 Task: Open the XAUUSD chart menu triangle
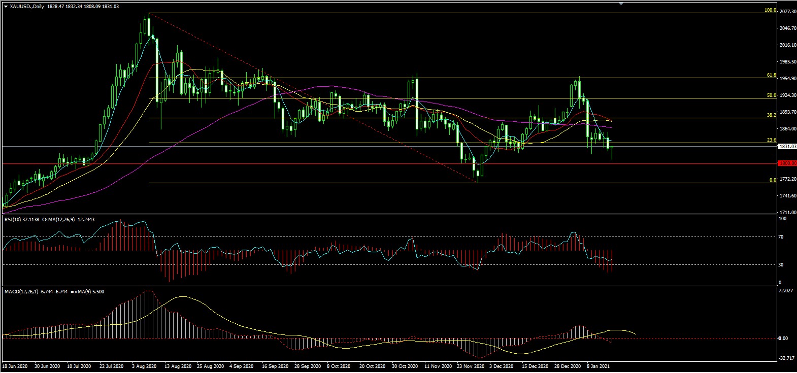[6, 7]
